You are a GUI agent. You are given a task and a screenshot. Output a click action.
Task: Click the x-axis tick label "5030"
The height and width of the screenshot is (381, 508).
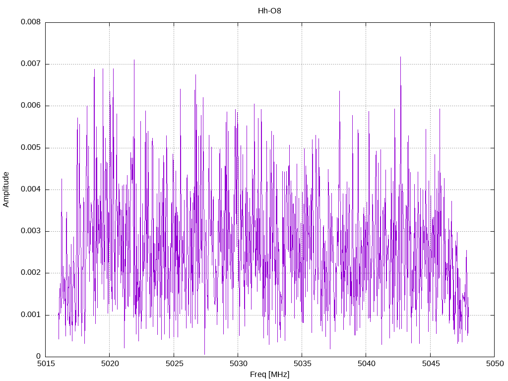[238, 364]
